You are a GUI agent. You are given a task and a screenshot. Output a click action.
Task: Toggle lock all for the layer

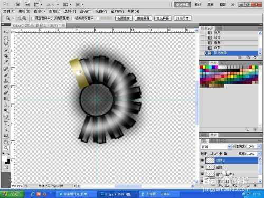[225, 154]
